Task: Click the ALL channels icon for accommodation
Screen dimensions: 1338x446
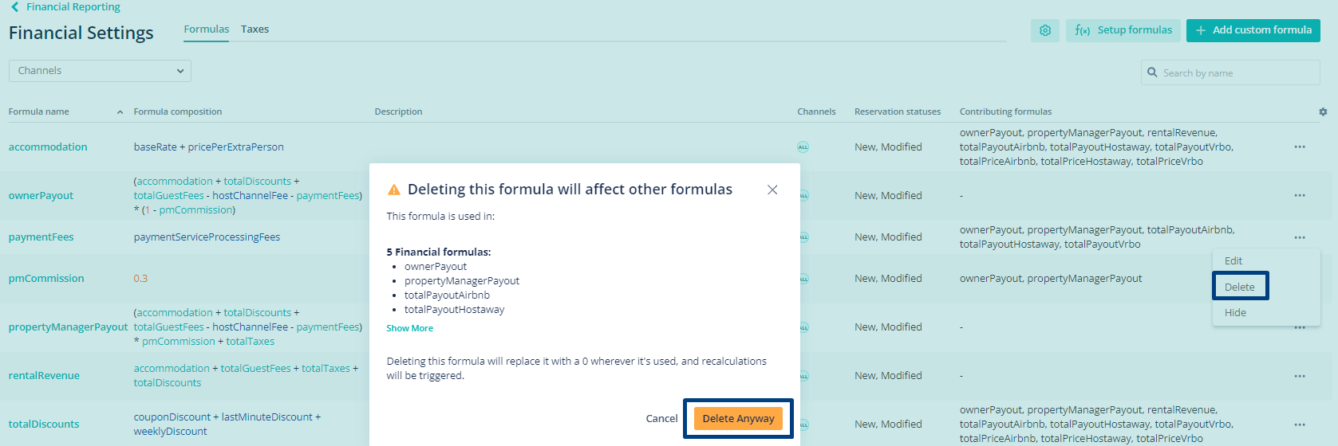Action: 803,147
